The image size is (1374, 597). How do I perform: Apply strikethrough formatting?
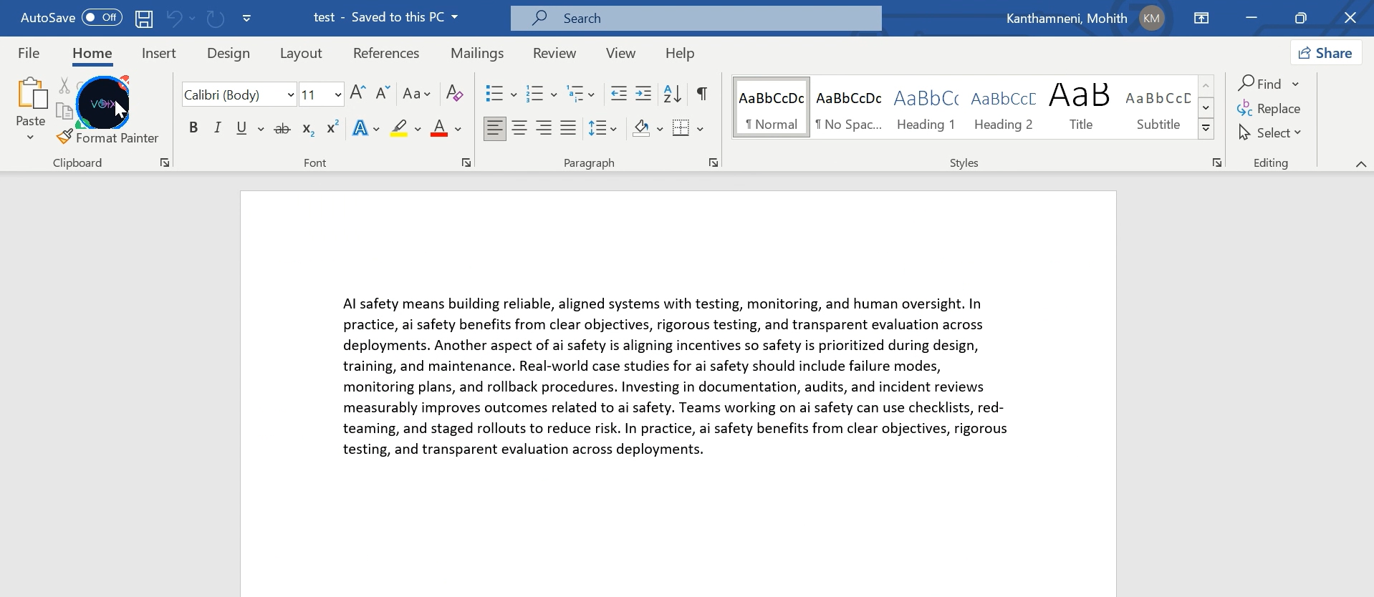(x=282, y=129)
